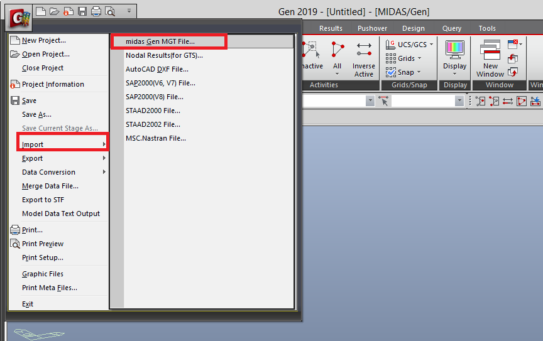
Task: Select MSC.Nastran File import option
Action: point(202,139)
